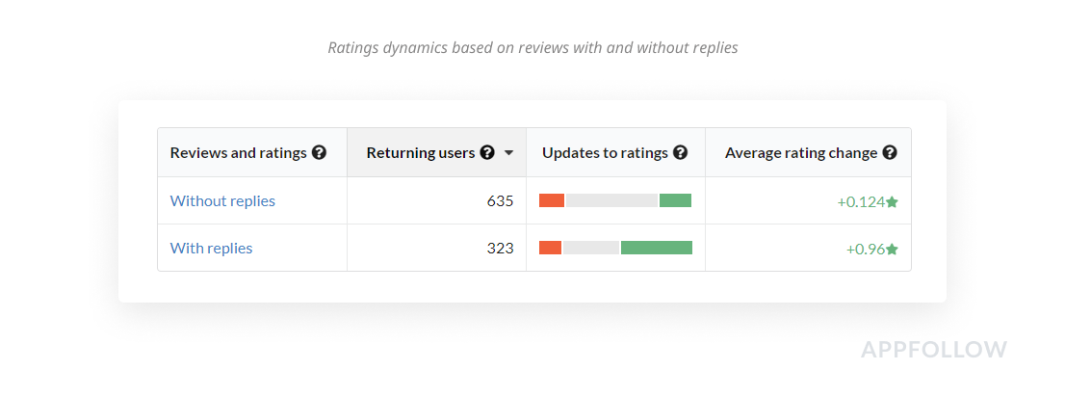Click green segment in With replies bar
Screen dimensions: 1065x396
coord(656,248)
